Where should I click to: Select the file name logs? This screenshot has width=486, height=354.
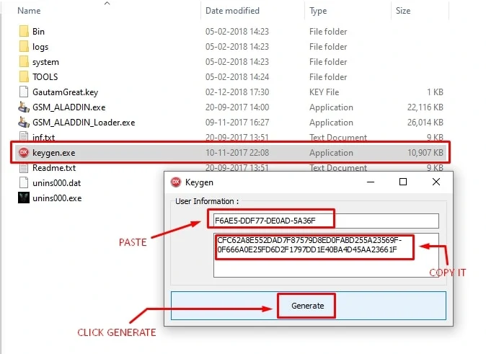click(40, 47)
